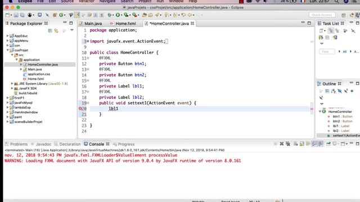
Task: Minimize the Package Explorer panel
Action: (x=65, y=23)
